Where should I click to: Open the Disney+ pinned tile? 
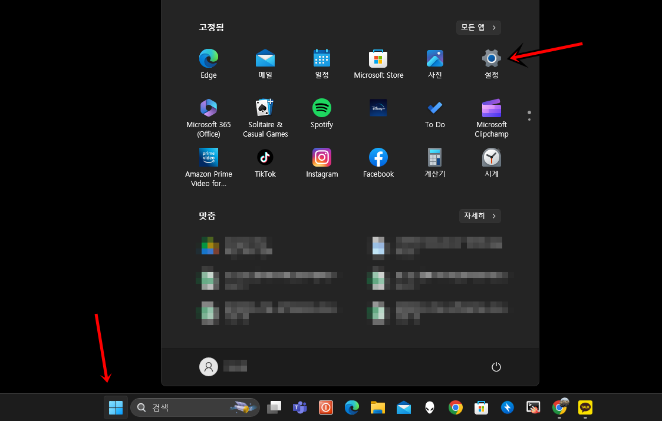(378, 108)
